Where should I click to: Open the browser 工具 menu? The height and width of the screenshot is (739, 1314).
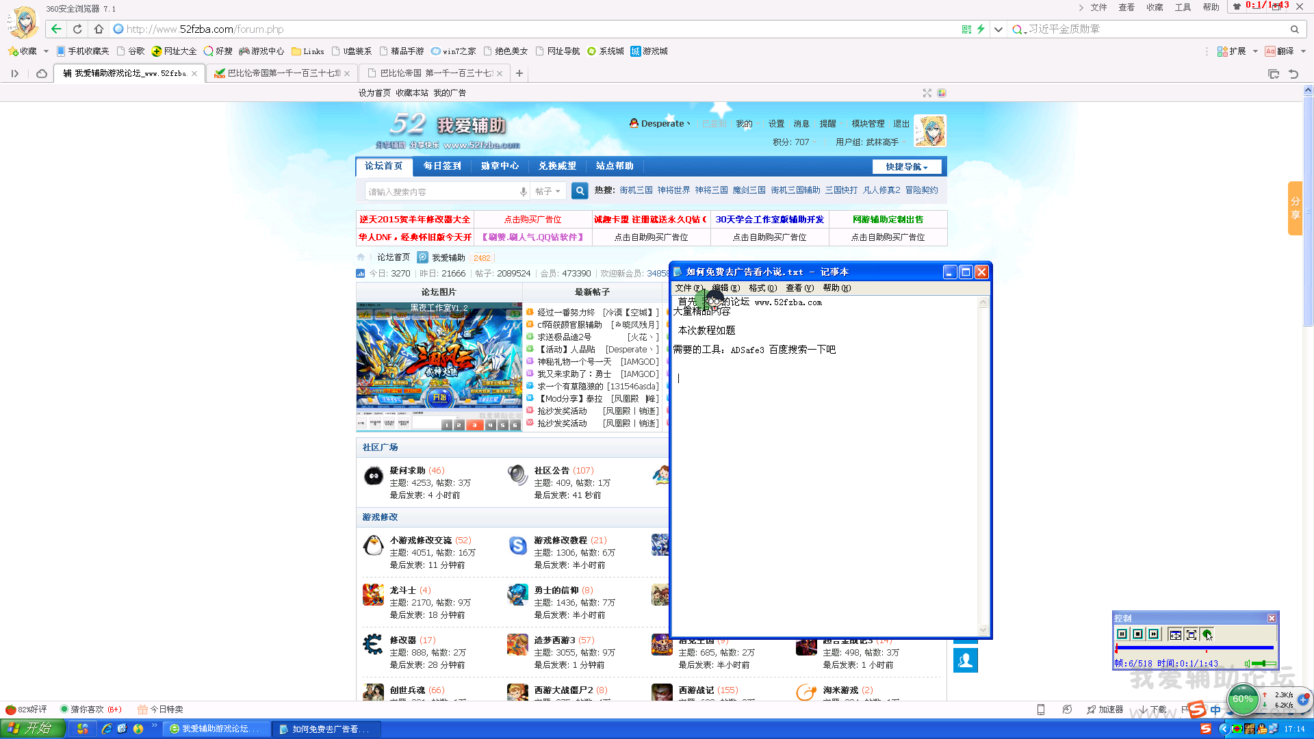(1183, 8)
